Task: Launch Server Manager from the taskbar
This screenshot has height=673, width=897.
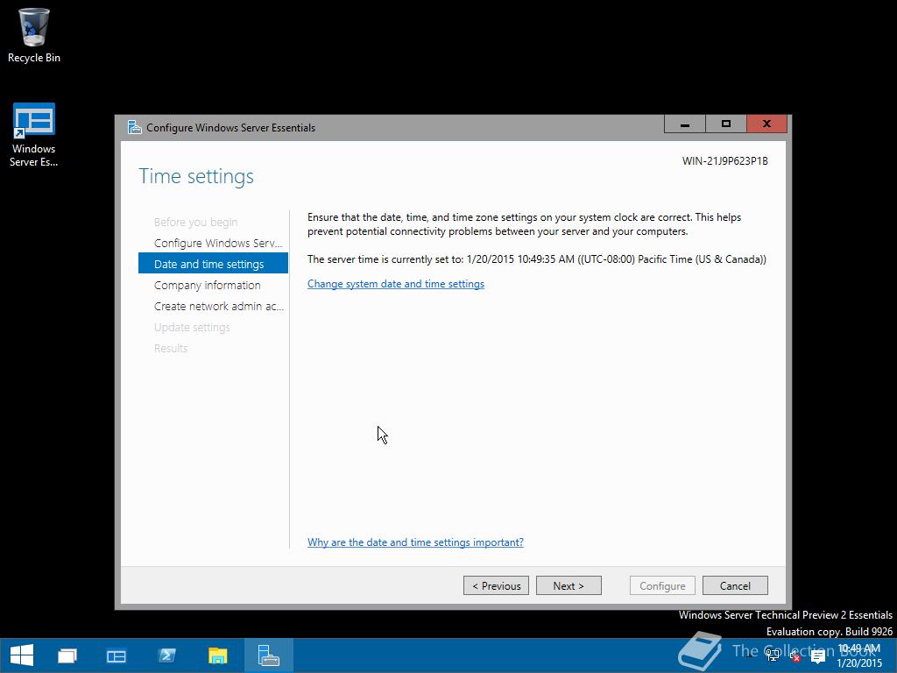Action: (x=117, y=655)
